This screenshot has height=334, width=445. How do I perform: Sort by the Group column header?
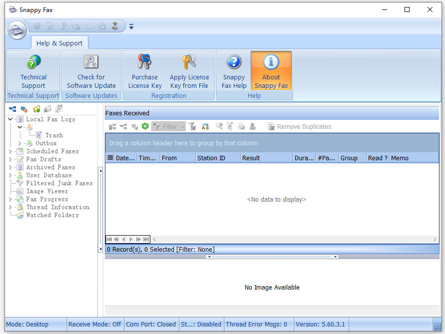[x=353, y=158]
